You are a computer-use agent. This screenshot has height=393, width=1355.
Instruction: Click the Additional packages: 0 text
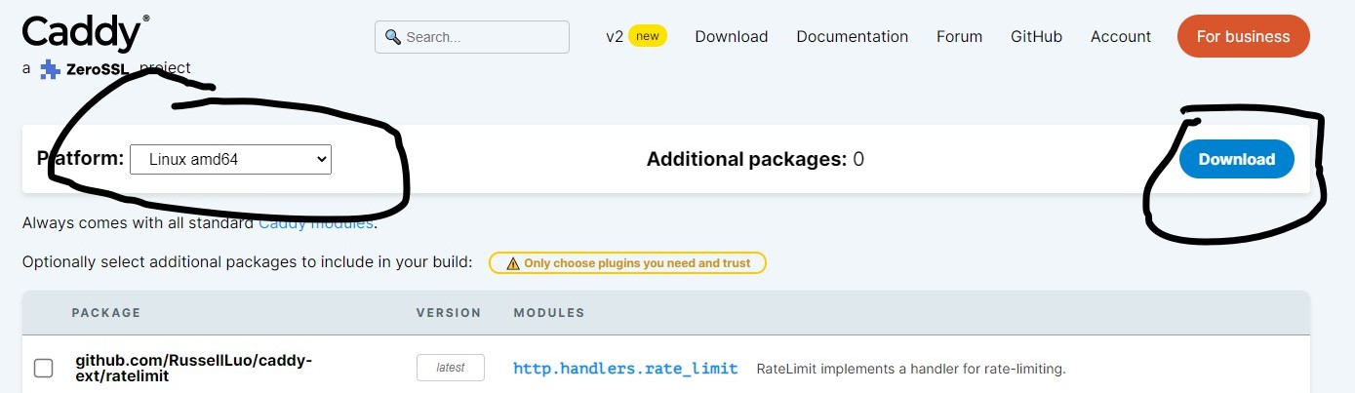coord(755,159)
